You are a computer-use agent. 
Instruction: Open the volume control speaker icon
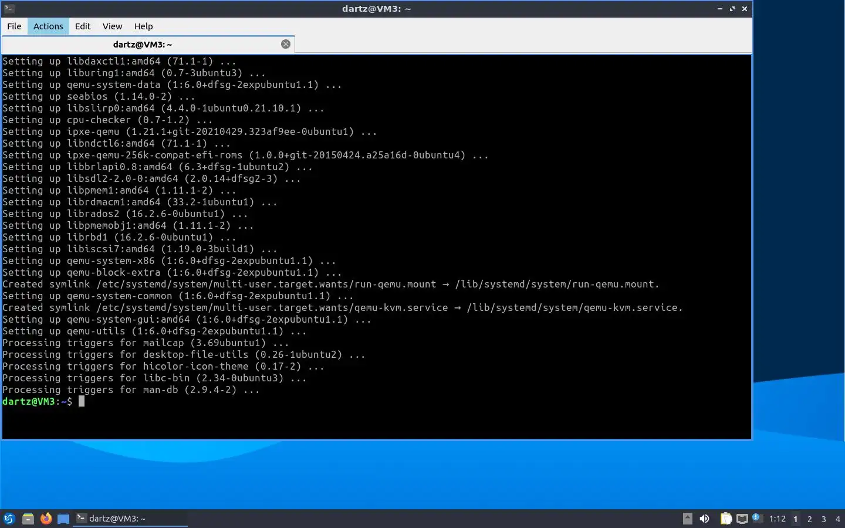click(705, 519)
